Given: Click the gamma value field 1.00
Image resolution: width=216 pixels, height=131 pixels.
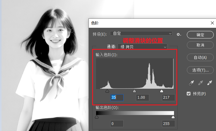Looking at the screenshot, I should [142, 97].
